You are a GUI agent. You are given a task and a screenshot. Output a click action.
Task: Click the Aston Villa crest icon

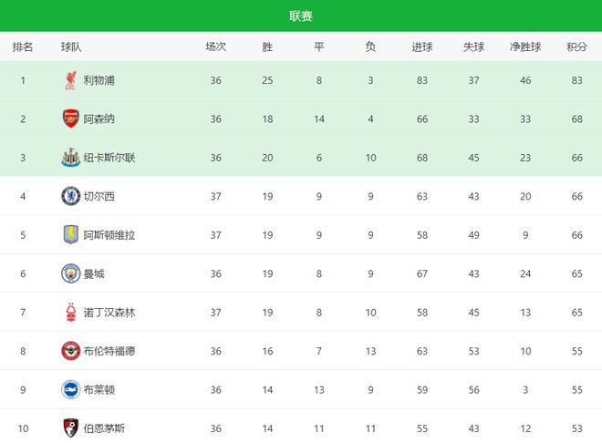pos(69,234)
